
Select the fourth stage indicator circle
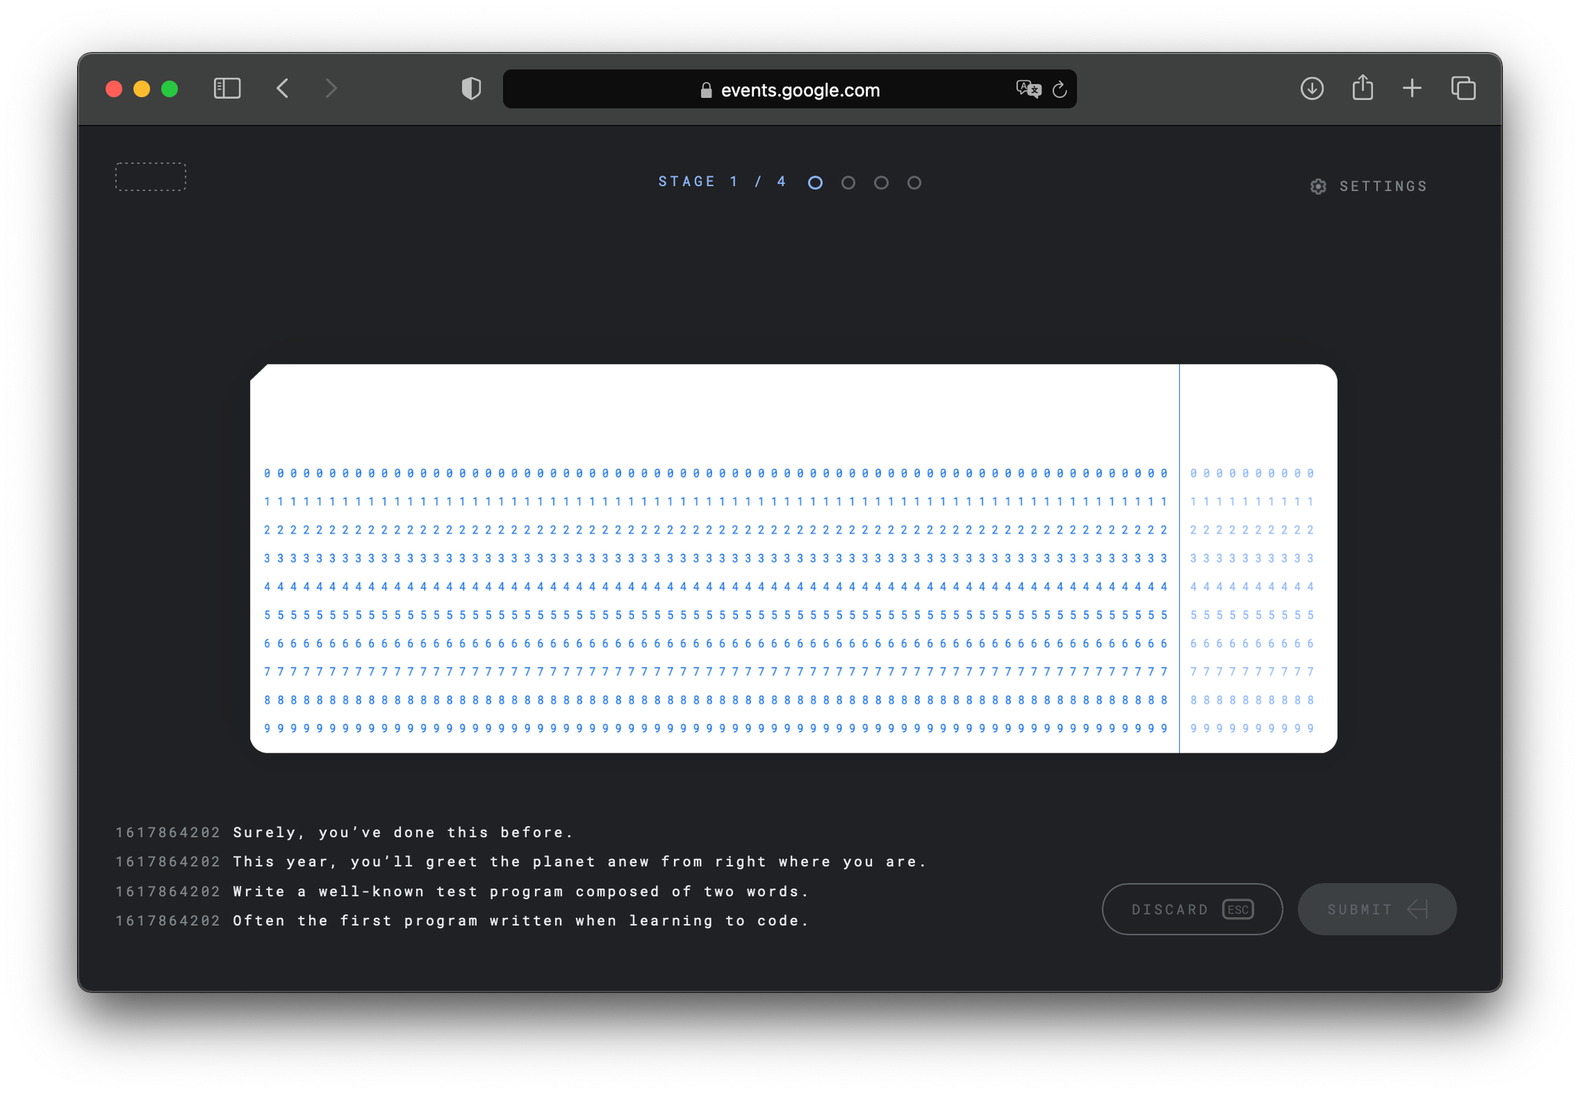pos(914,183)
